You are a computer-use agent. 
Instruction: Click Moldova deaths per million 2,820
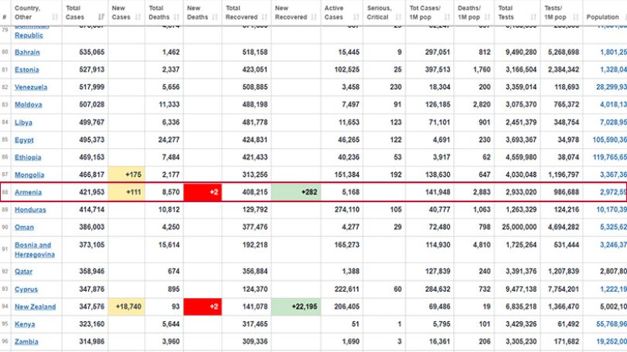482,104
